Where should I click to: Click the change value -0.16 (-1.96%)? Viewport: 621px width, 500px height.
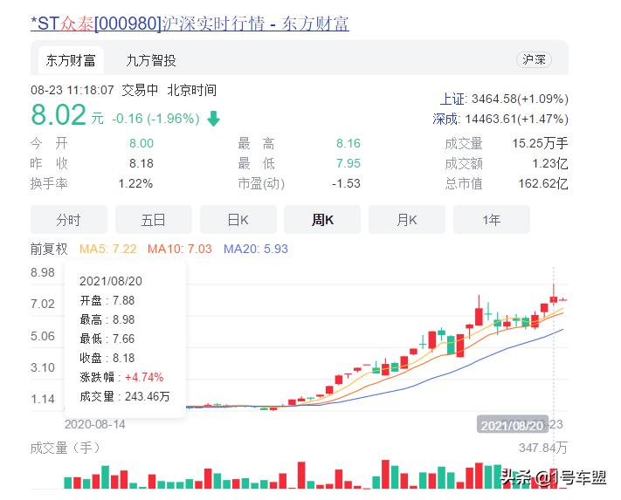coord(155,119)
